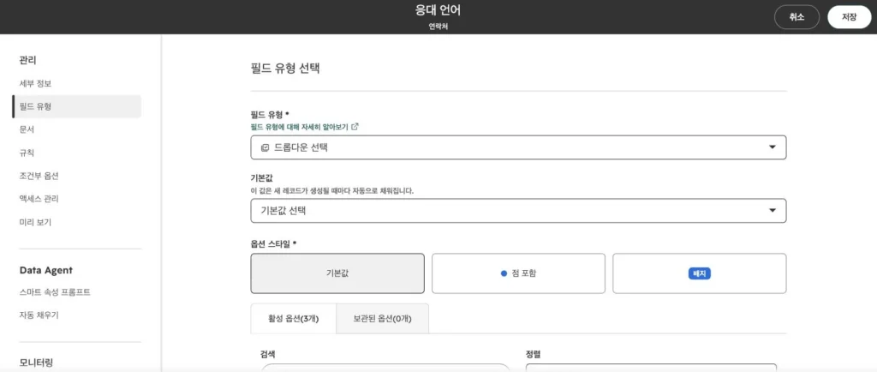
Task: Click the 응대 언어 page title
Action: (x=438, y=10)
